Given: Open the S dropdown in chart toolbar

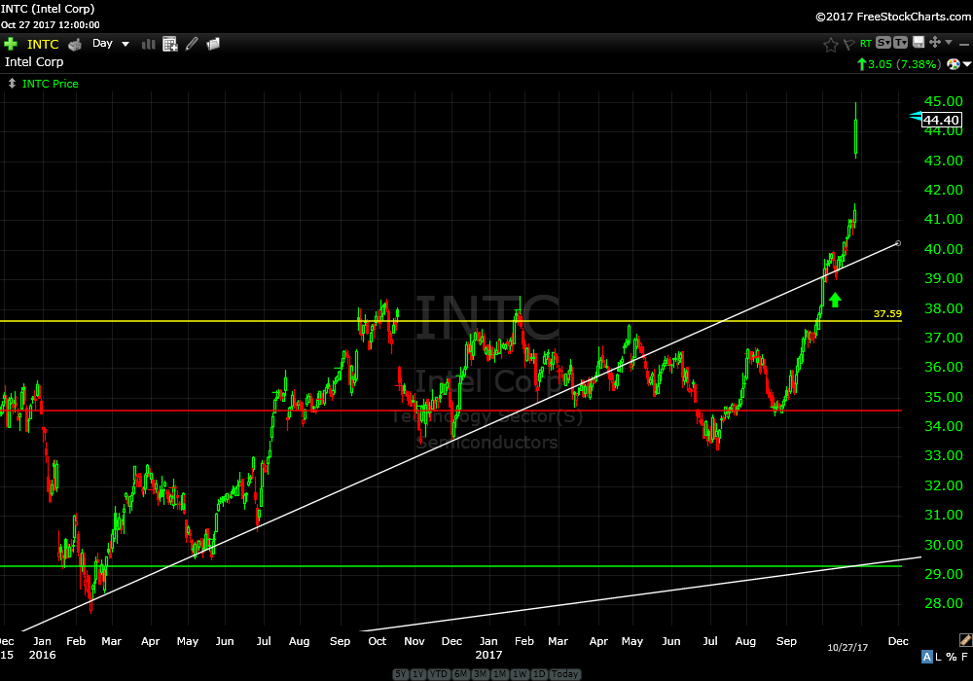Looking at the screenshot, I should click(883, 43).
